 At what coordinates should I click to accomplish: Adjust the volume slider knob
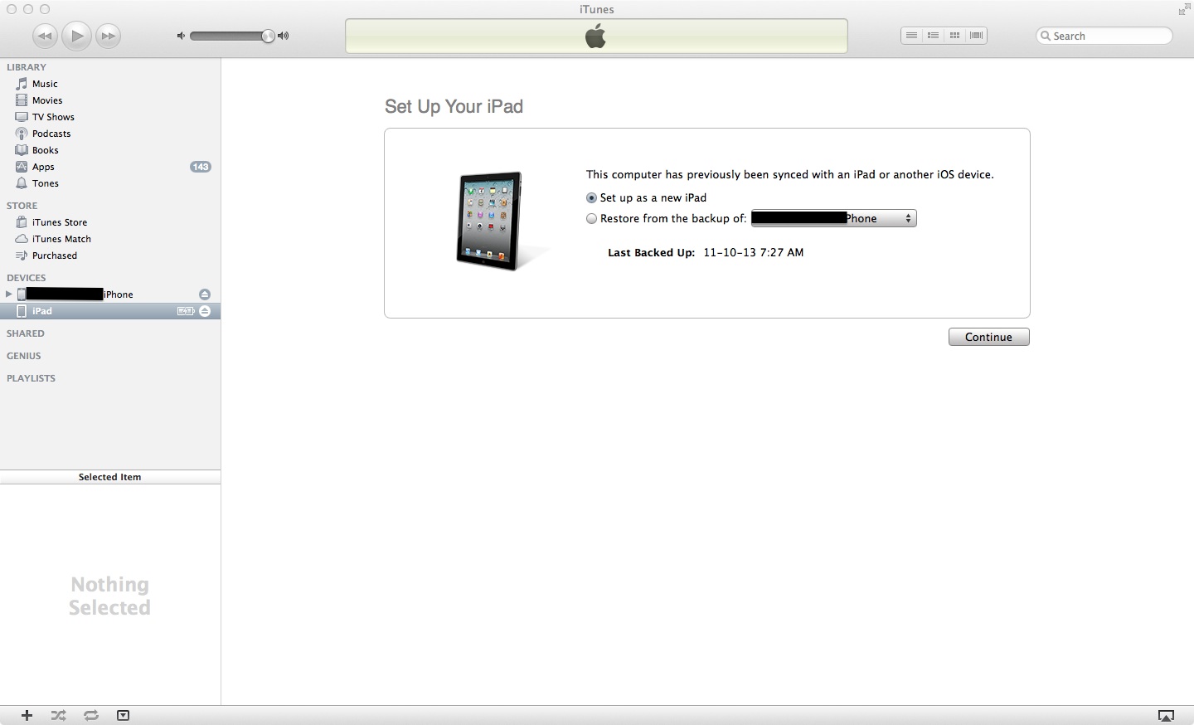[268, 36]
